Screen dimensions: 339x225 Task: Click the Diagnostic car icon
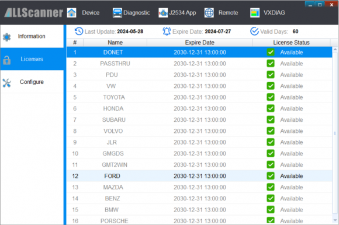point(117,13)
